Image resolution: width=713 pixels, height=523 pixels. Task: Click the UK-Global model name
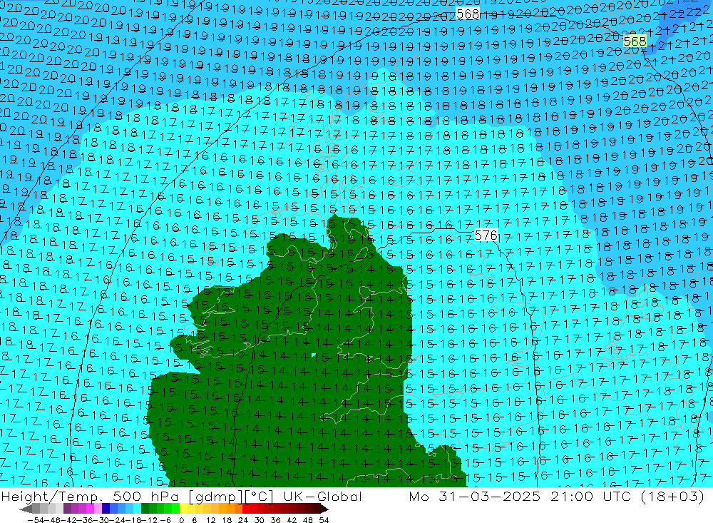tap(322, 496)
